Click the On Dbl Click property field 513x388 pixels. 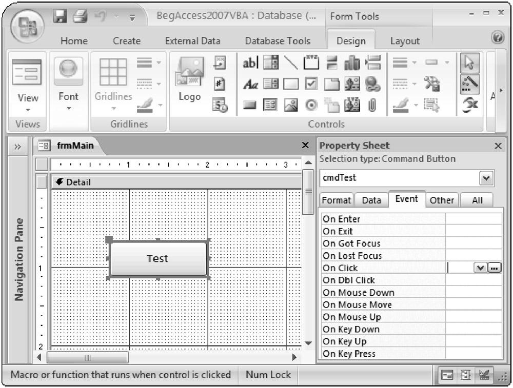click(473, 280)
